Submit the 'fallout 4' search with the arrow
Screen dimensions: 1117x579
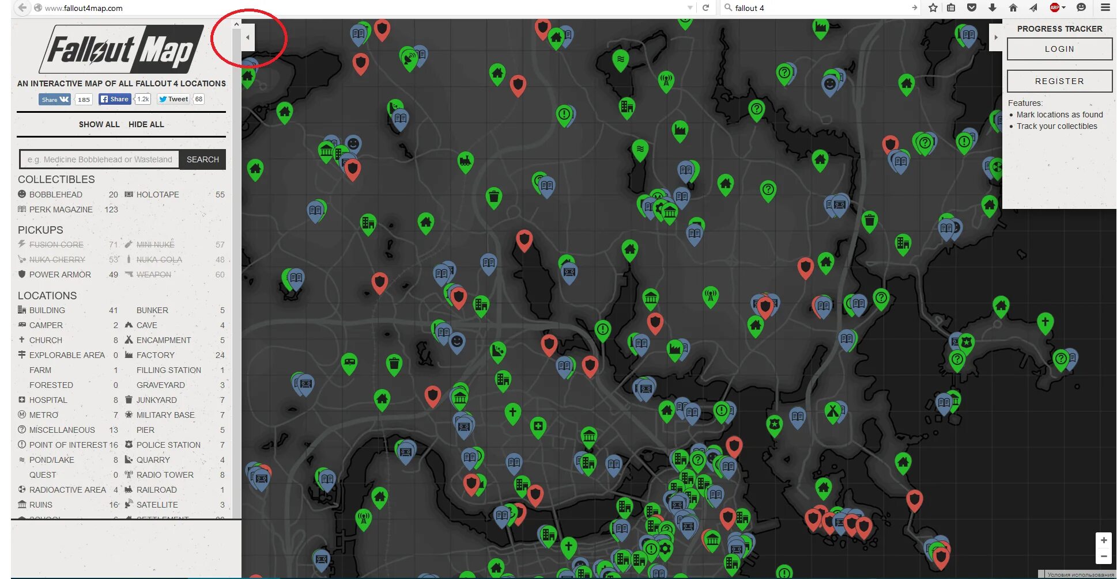coord(914,7)
